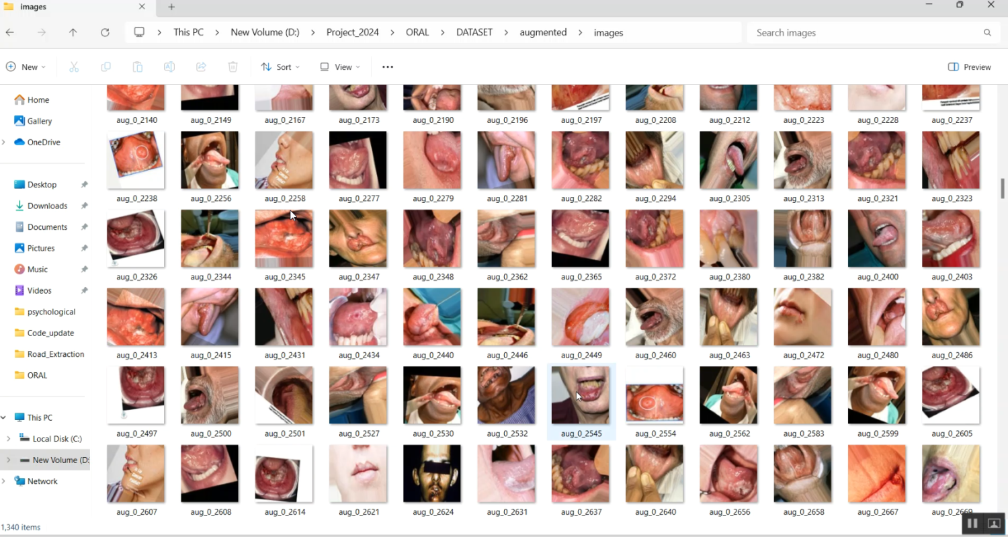
Task: Select the aug_0_2545 thumbnail
Action: pyautogui.click(x=581, y=395)
